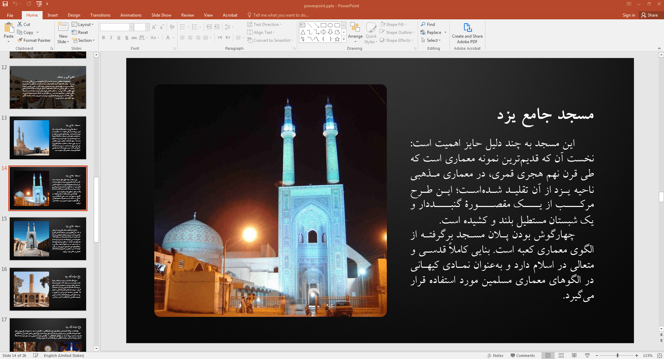This screenshot has height=359, width=664.
Task: Toggle justify text alignment
Action: tap(206, 38)
